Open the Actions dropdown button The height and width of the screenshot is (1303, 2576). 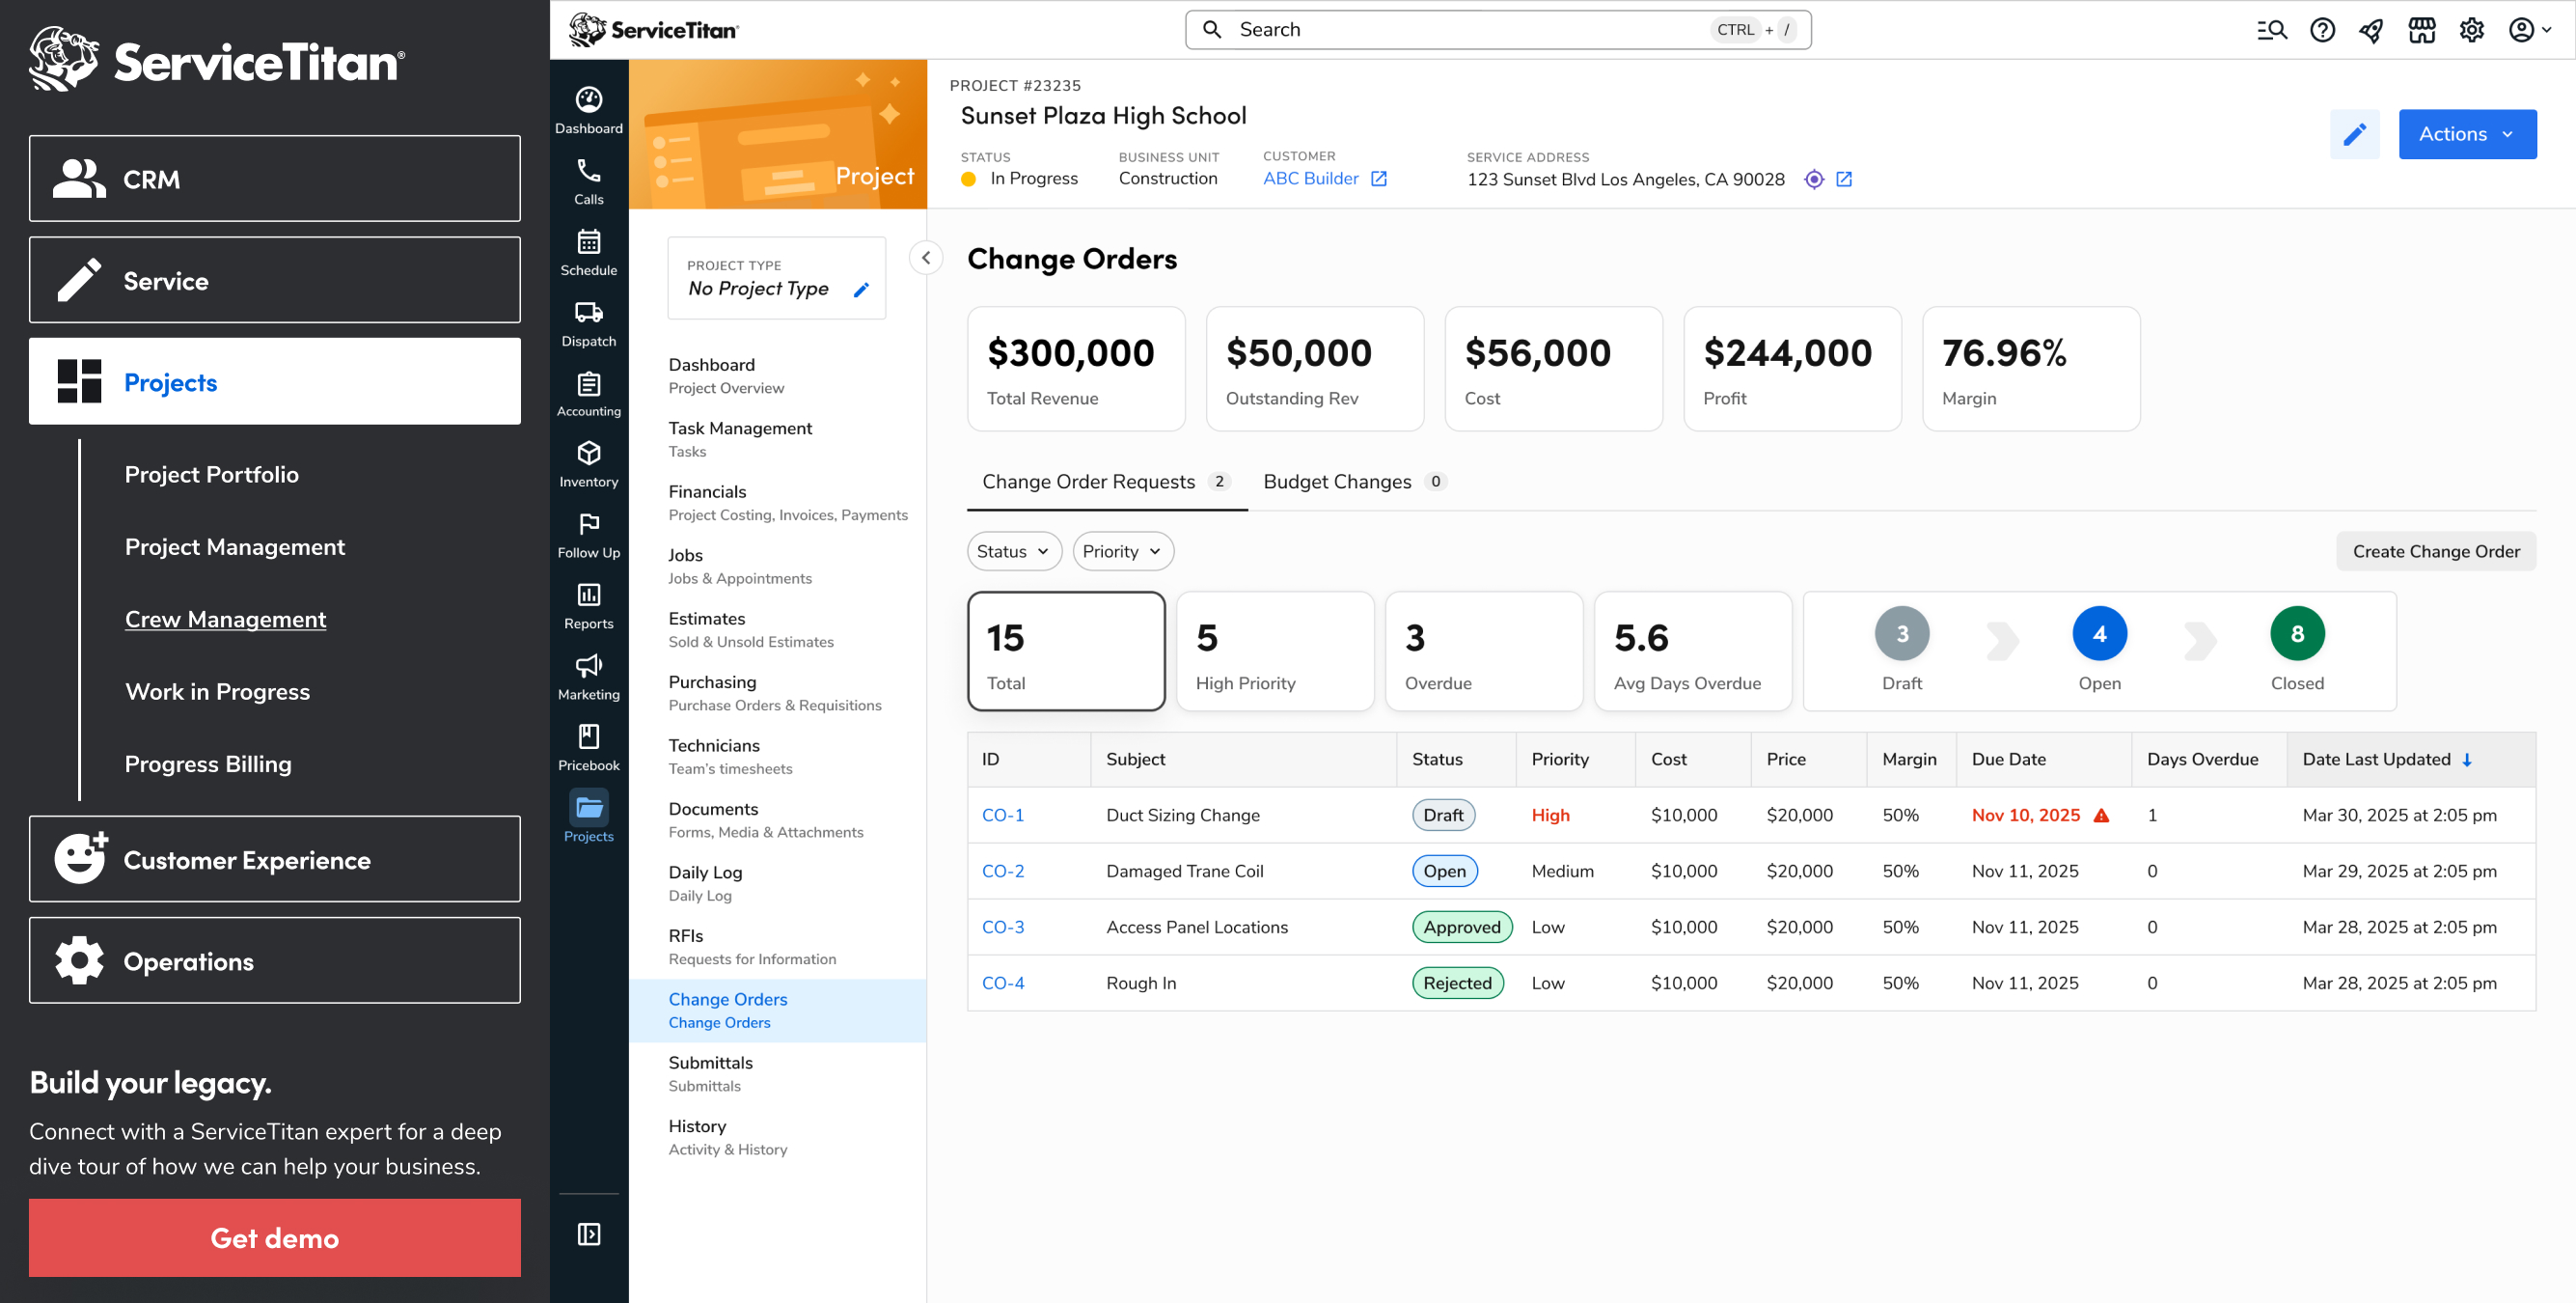2466,134
